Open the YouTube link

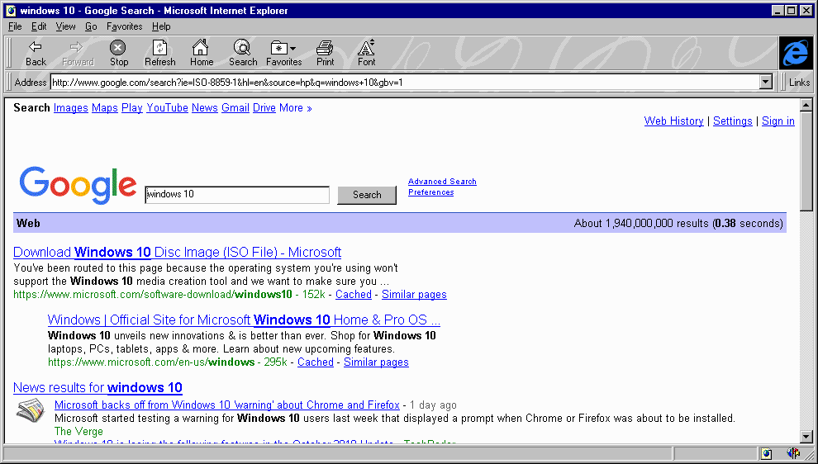167,108
